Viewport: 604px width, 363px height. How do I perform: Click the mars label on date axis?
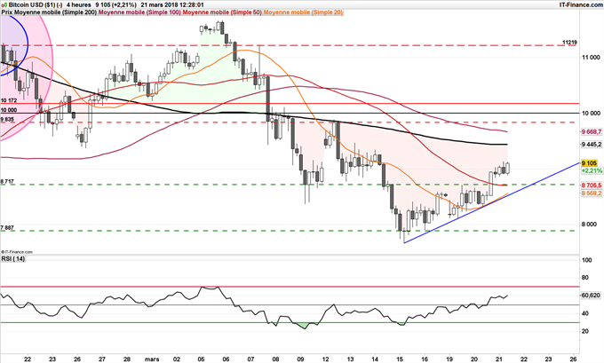[x=152, y=359]
